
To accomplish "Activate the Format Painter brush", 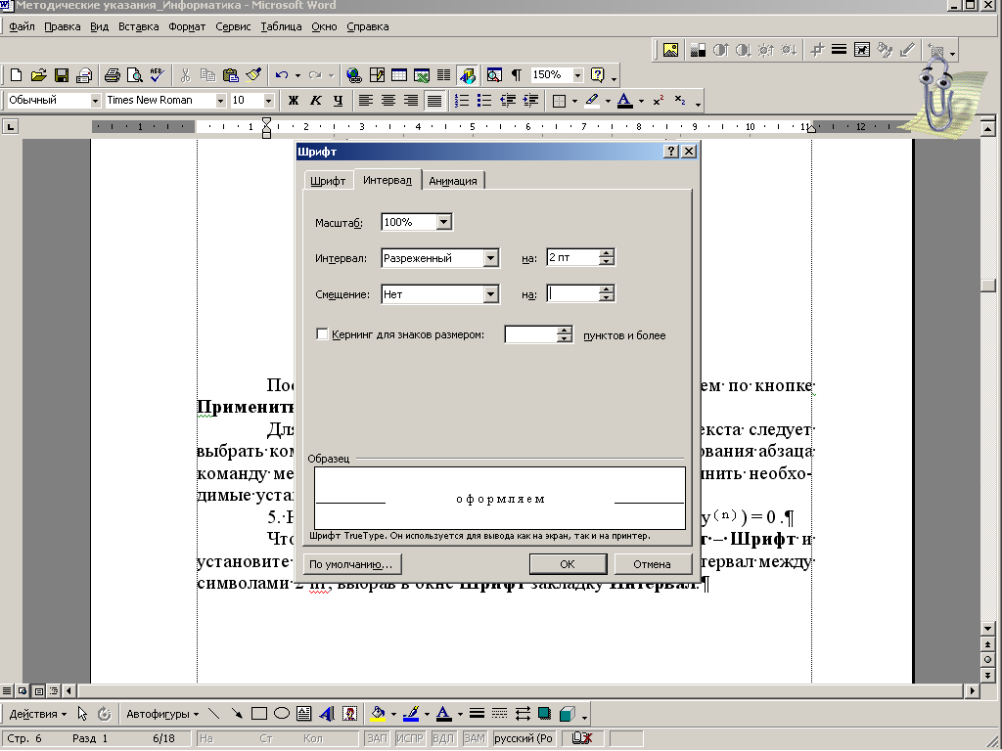I will (x=253, y=75).
